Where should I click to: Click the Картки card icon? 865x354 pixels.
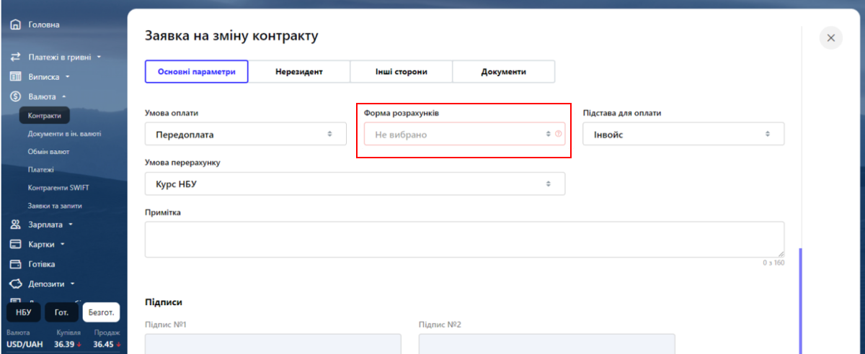[x=15, y=245]
